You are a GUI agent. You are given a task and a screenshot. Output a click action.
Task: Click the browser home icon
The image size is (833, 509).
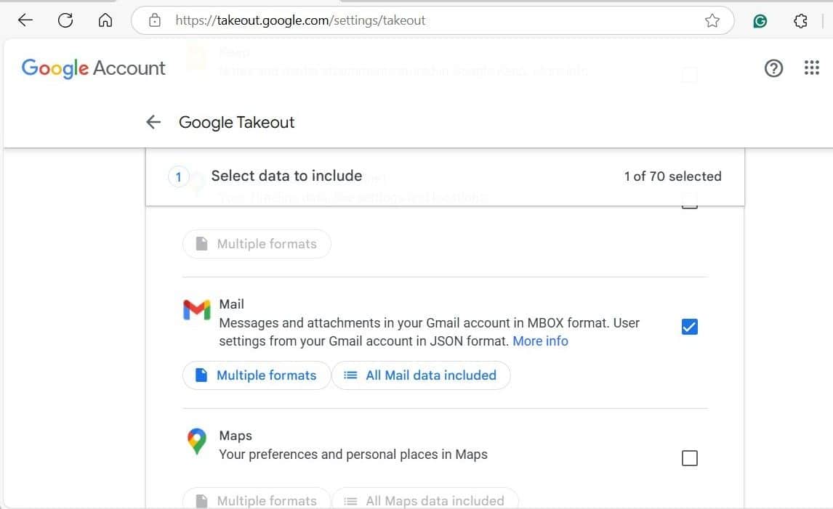click(x=105, y=20)
